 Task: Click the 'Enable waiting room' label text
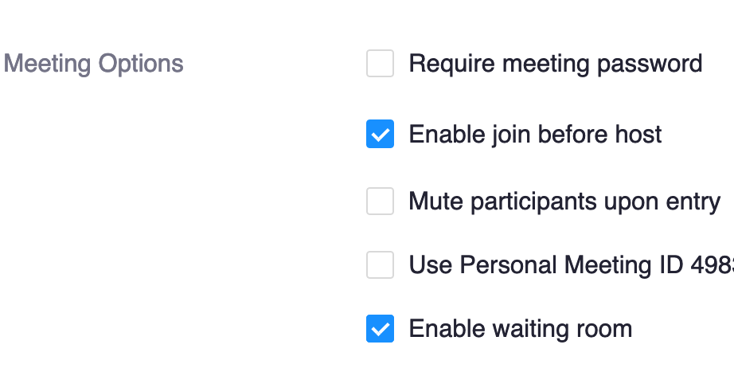pyautogui.click(x=520, y=328)
